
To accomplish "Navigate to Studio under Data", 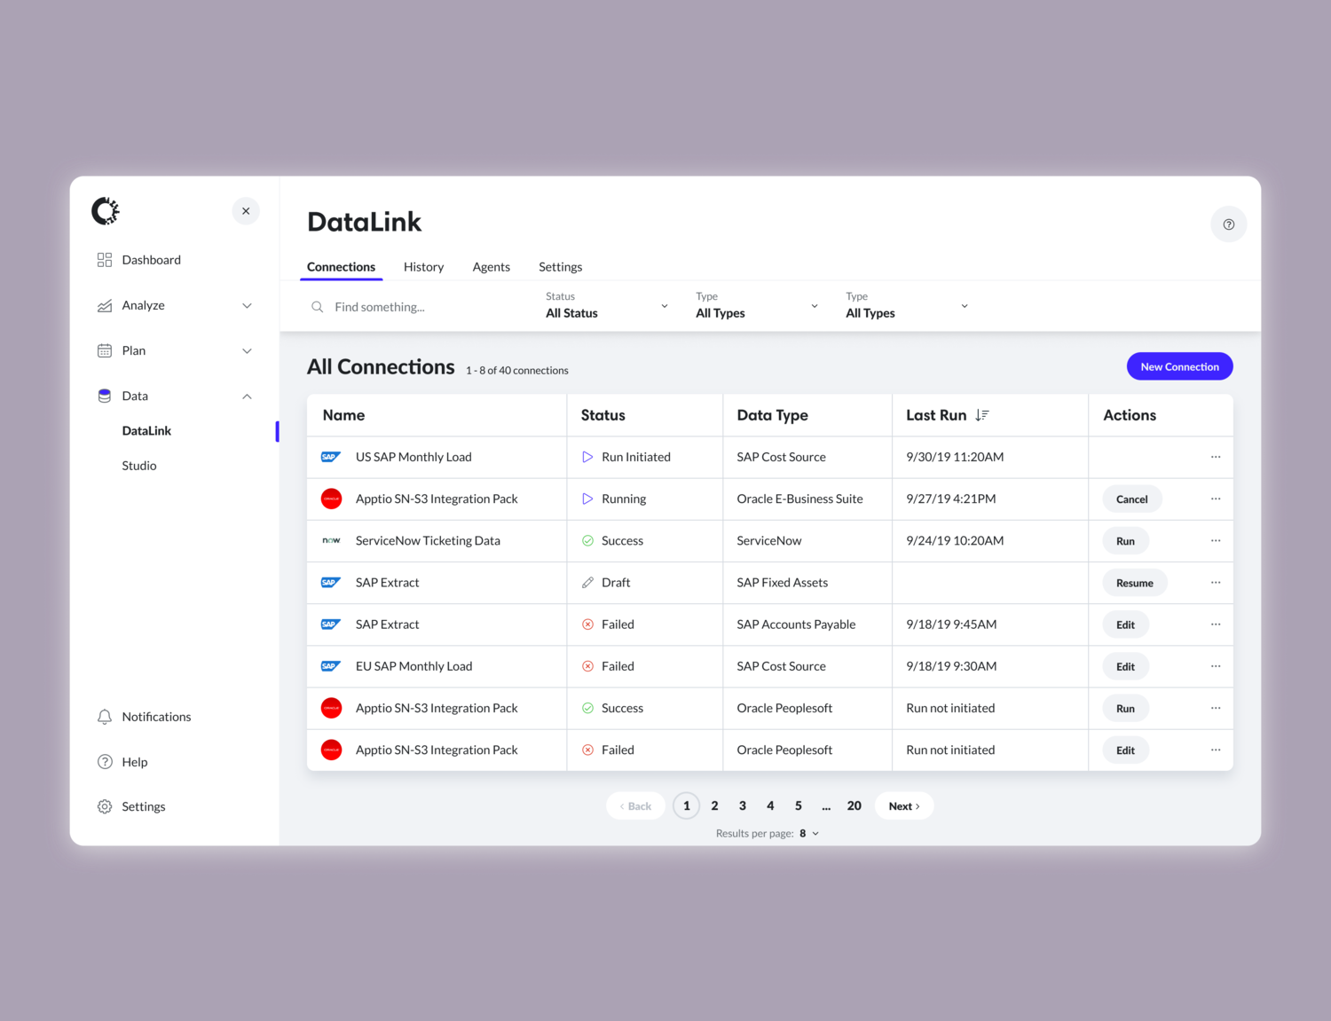I will pyautogui.click(x=138, y=465).
